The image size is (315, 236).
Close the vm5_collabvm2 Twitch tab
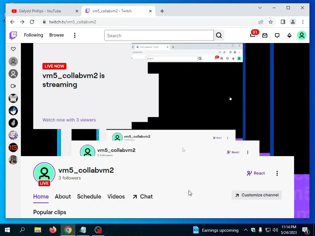click(150, 11)
